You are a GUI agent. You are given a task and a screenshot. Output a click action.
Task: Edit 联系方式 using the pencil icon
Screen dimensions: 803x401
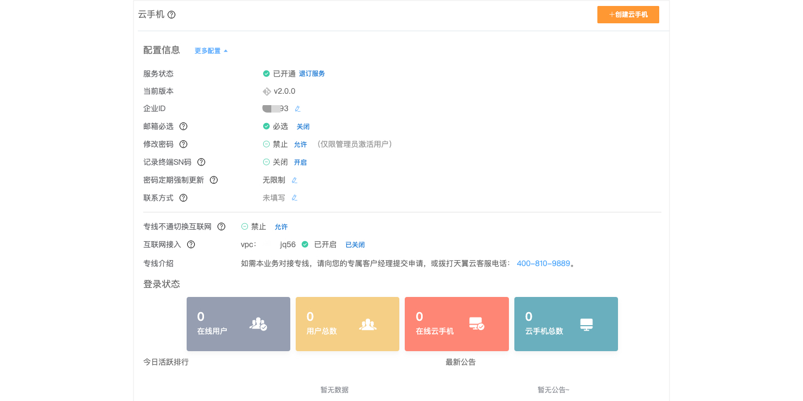click(x=294, y=197)
